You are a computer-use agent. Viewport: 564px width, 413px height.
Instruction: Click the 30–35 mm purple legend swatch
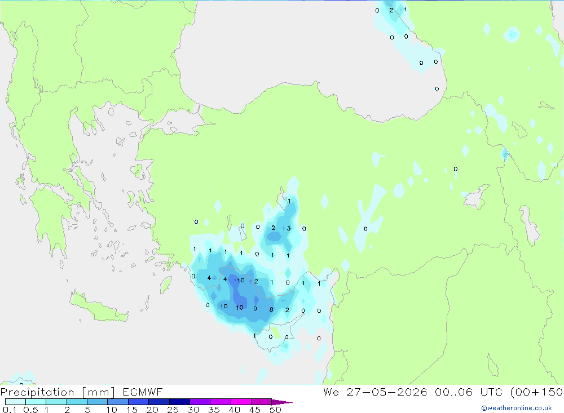[200, 402]
